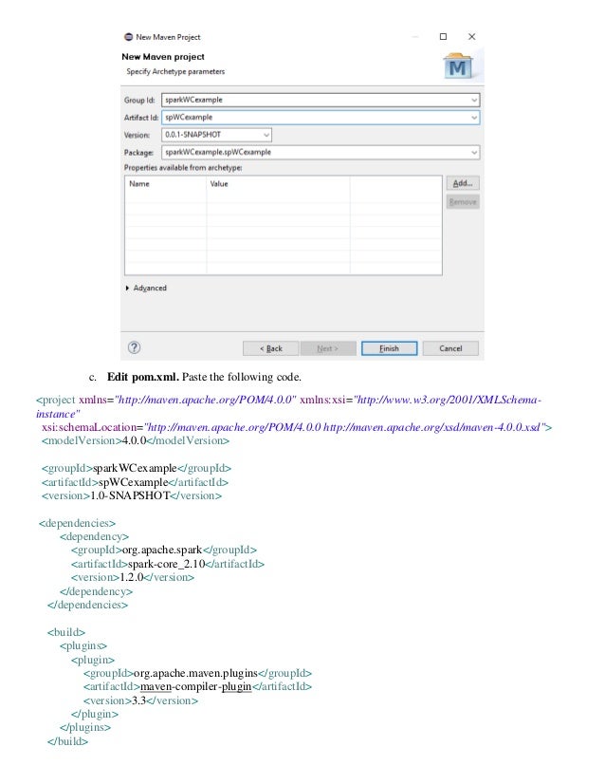
Task: Click the opening <plugins> tag
Action: [x=83, y=646]
